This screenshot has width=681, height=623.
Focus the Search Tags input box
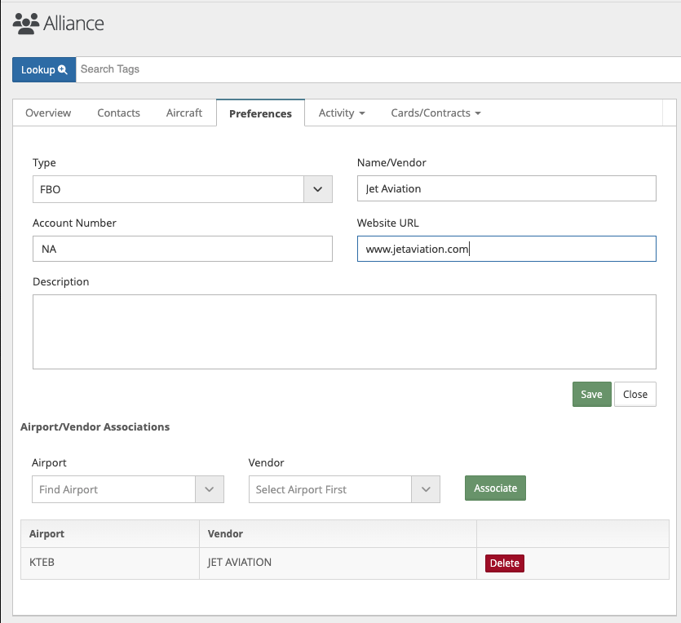375,69
